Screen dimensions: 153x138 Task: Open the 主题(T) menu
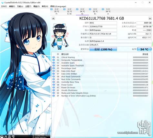(28, 6)
